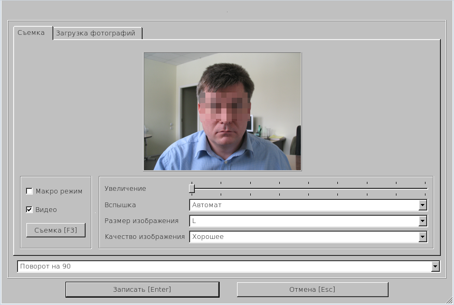Click Отмена [Esc] button
Image resolution: width=454 pixels, height=305 pixels.
point(313,289)
